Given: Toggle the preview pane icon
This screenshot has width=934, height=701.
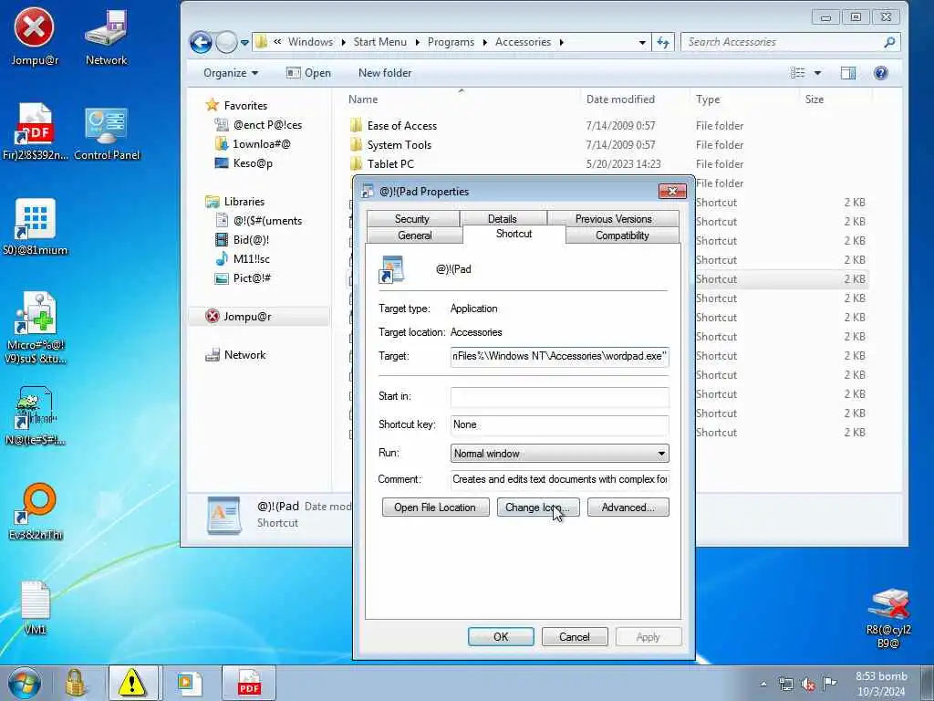Looking at the screenshot, I should click(x=847, y=73).
